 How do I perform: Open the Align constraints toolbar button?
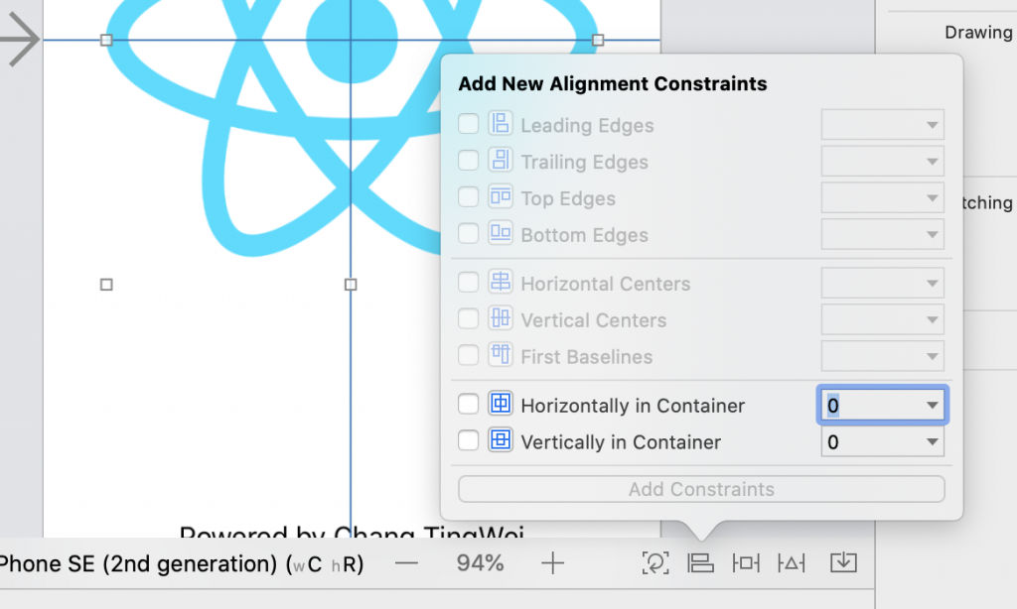(700, 563)
